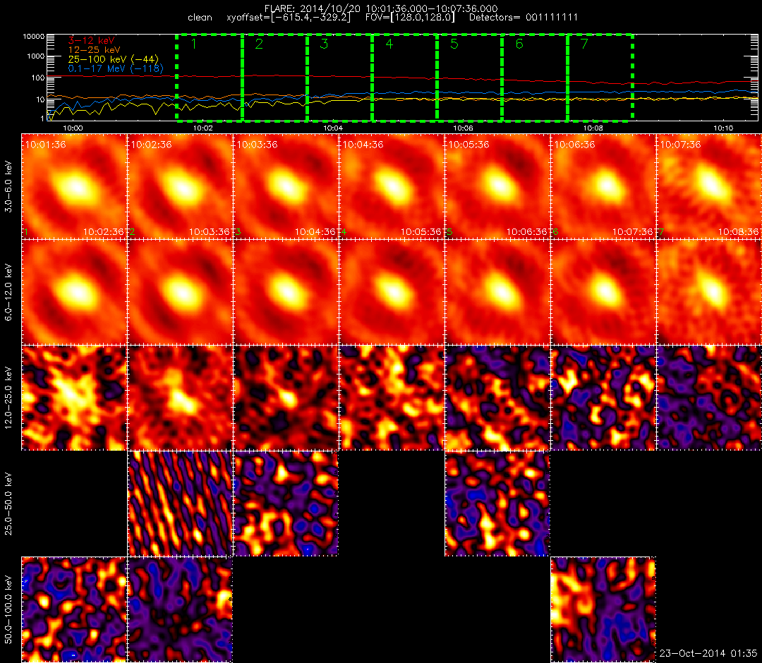
Task: Click the blue 0.1-17 MeV (-118) legend entry
Action: (x=116, y=68)
